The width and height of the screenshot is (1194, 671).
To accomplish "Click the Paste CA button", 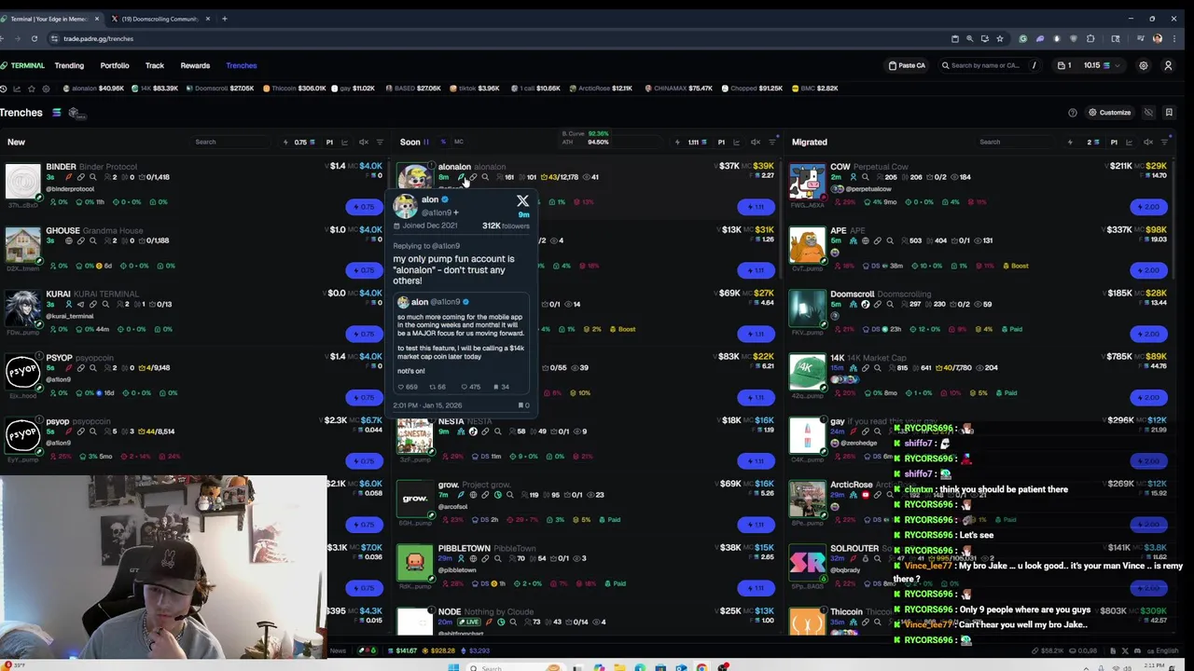I will (x=908, y=65).
